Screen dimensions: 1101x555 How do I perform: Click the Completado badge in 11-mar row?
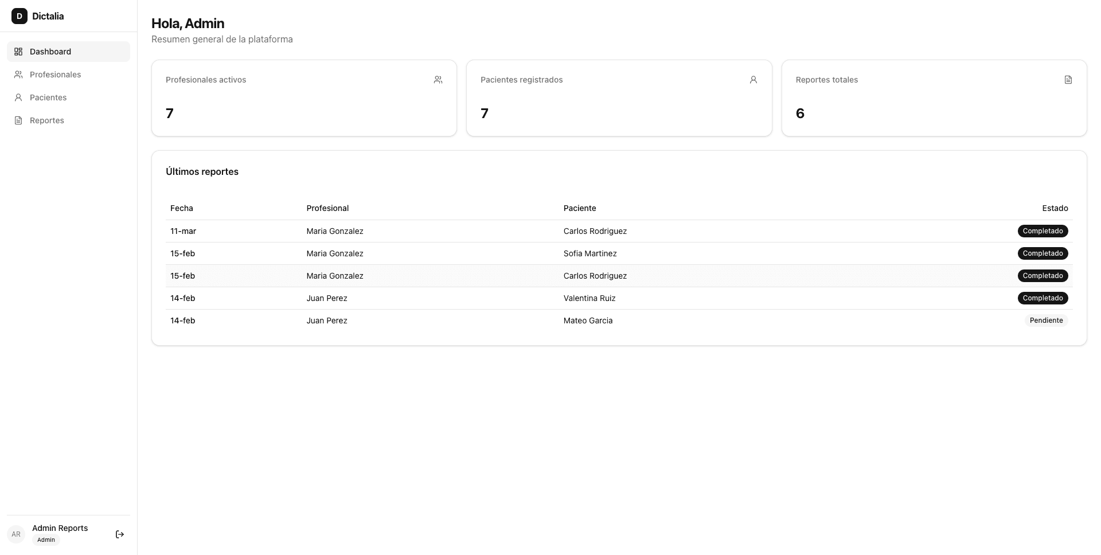coord(1043,231)
